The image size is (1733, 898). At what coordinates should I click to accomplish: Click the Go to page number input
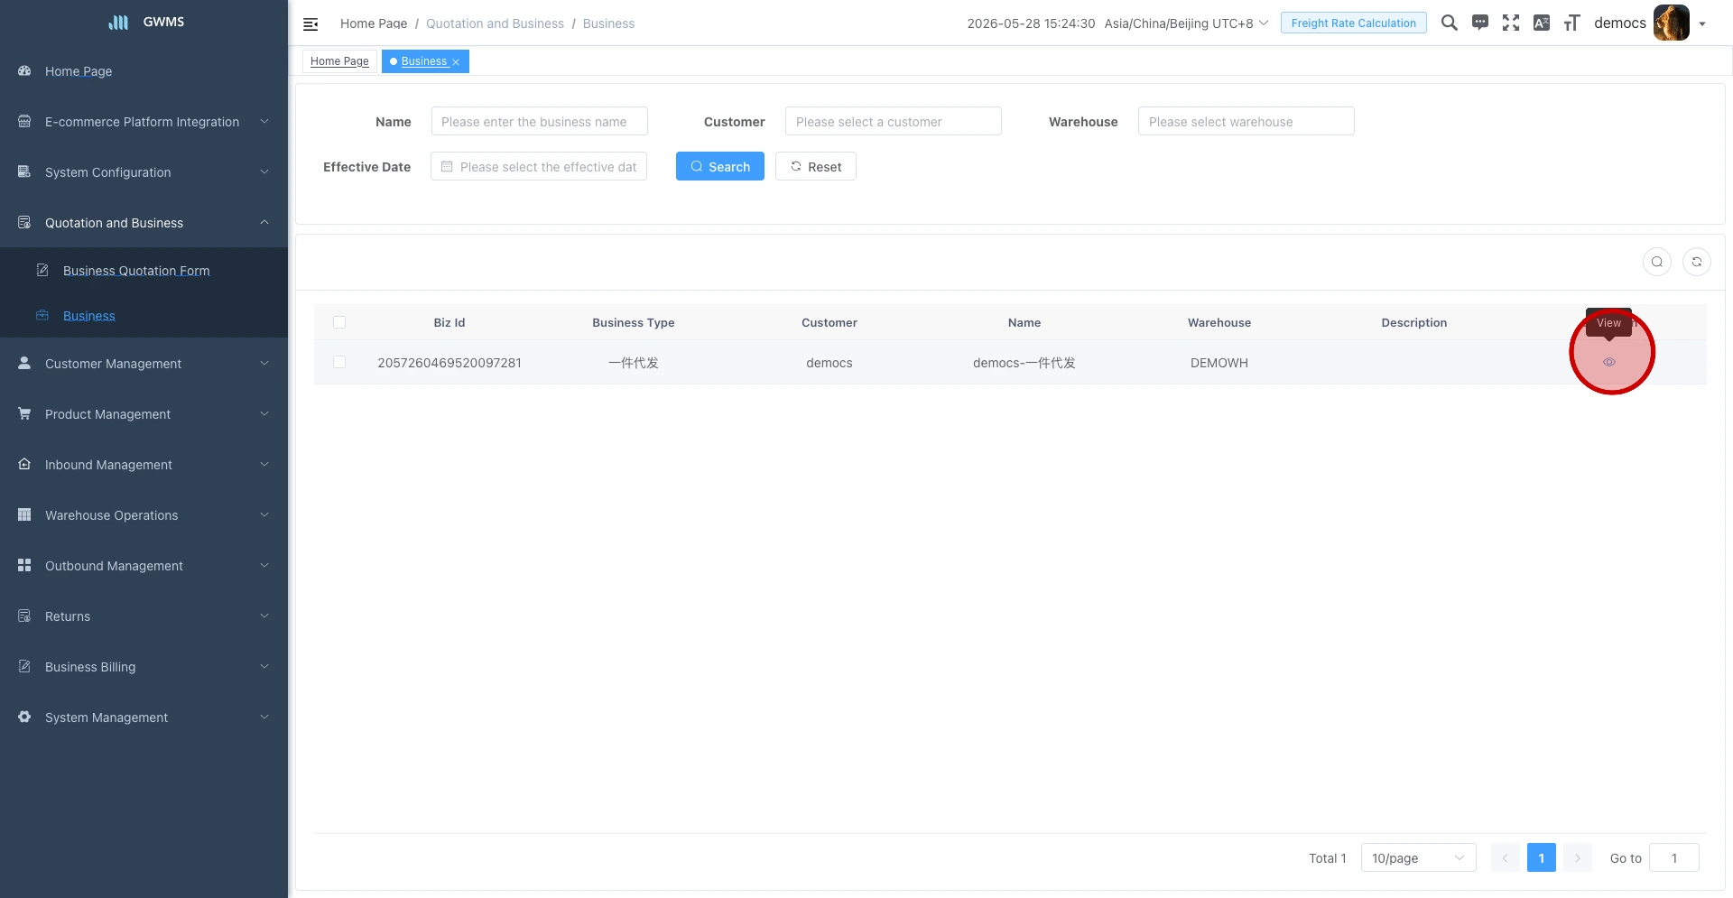click(1674, 857)
